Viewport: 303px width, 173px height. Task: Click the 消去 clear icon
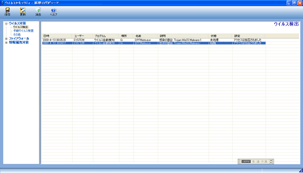click(38, 11)
